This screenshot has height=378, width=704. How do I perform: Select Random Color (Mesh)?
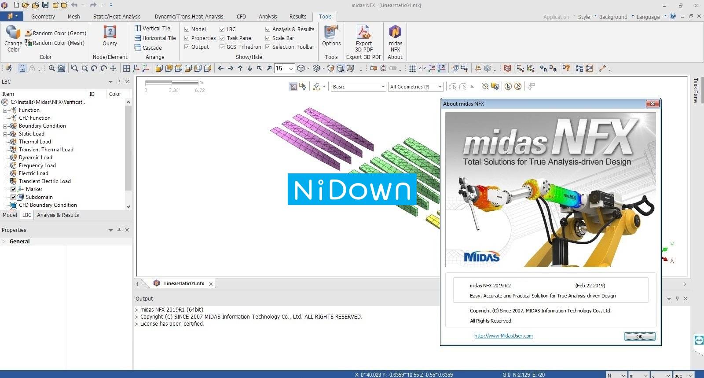tap(55, 43)
